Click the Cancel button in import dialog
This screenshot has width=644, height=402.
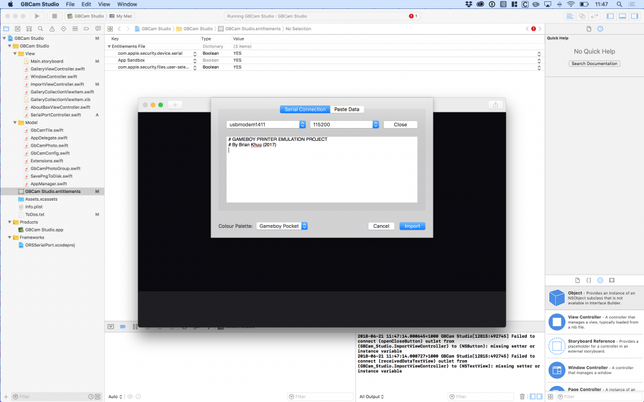coord(381,226)
